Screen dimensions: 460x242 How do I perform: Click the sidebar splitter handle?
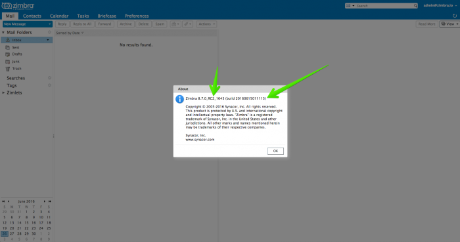(53, 136)
